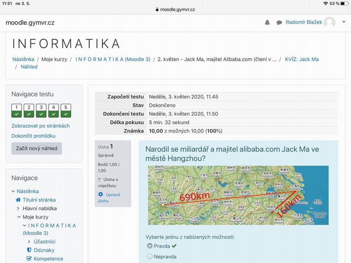Open the messages speech bubble icon
Screen dimensions: 351x263
pos(279,23)
